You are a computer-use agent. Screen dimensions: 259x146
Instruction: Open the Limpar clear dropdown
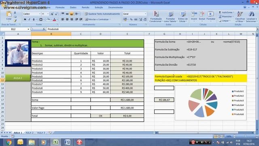(x=225, y=21)
